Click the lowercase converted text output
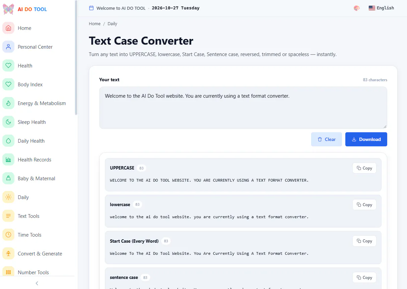This screenshot has width=407, height=289. [209, 217]
